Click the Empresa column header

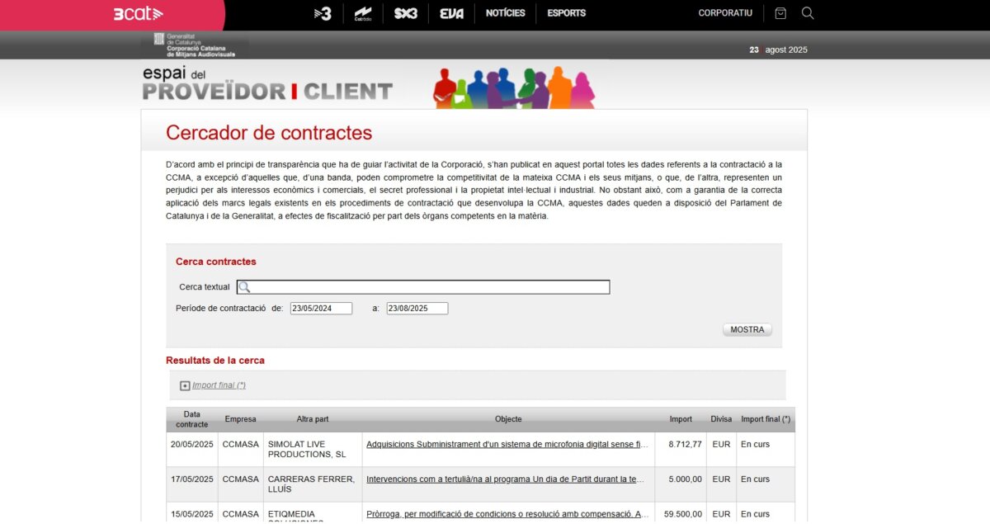pos(241,419)
